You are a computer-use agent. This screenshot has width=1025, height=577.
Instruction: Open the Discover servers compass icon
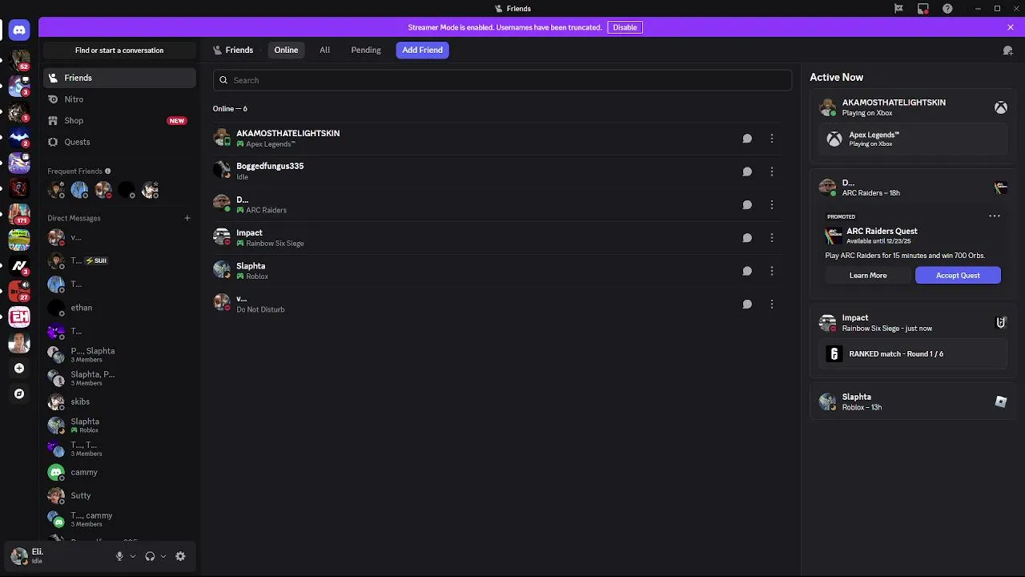(x=19, y=393)
